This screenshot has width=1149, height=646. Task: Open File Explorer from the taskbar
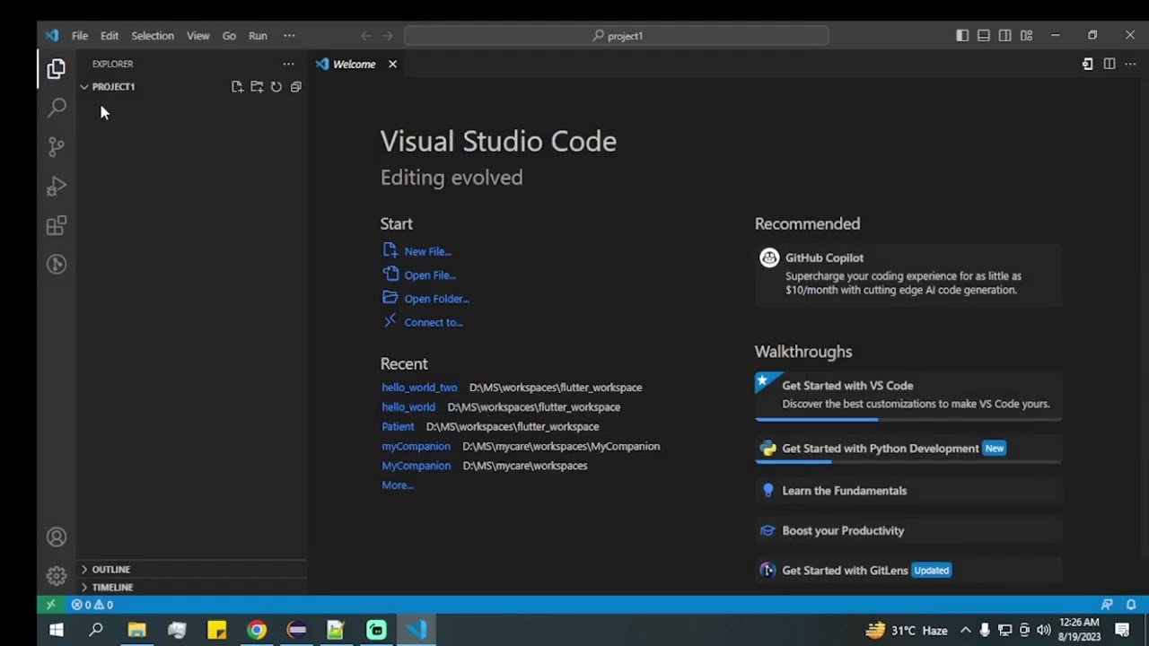click(136, 631)
